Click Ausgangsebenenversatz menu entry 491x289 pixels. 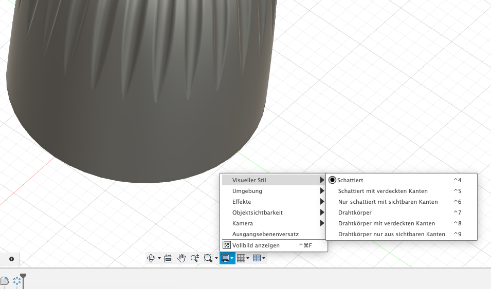point(265,234)
